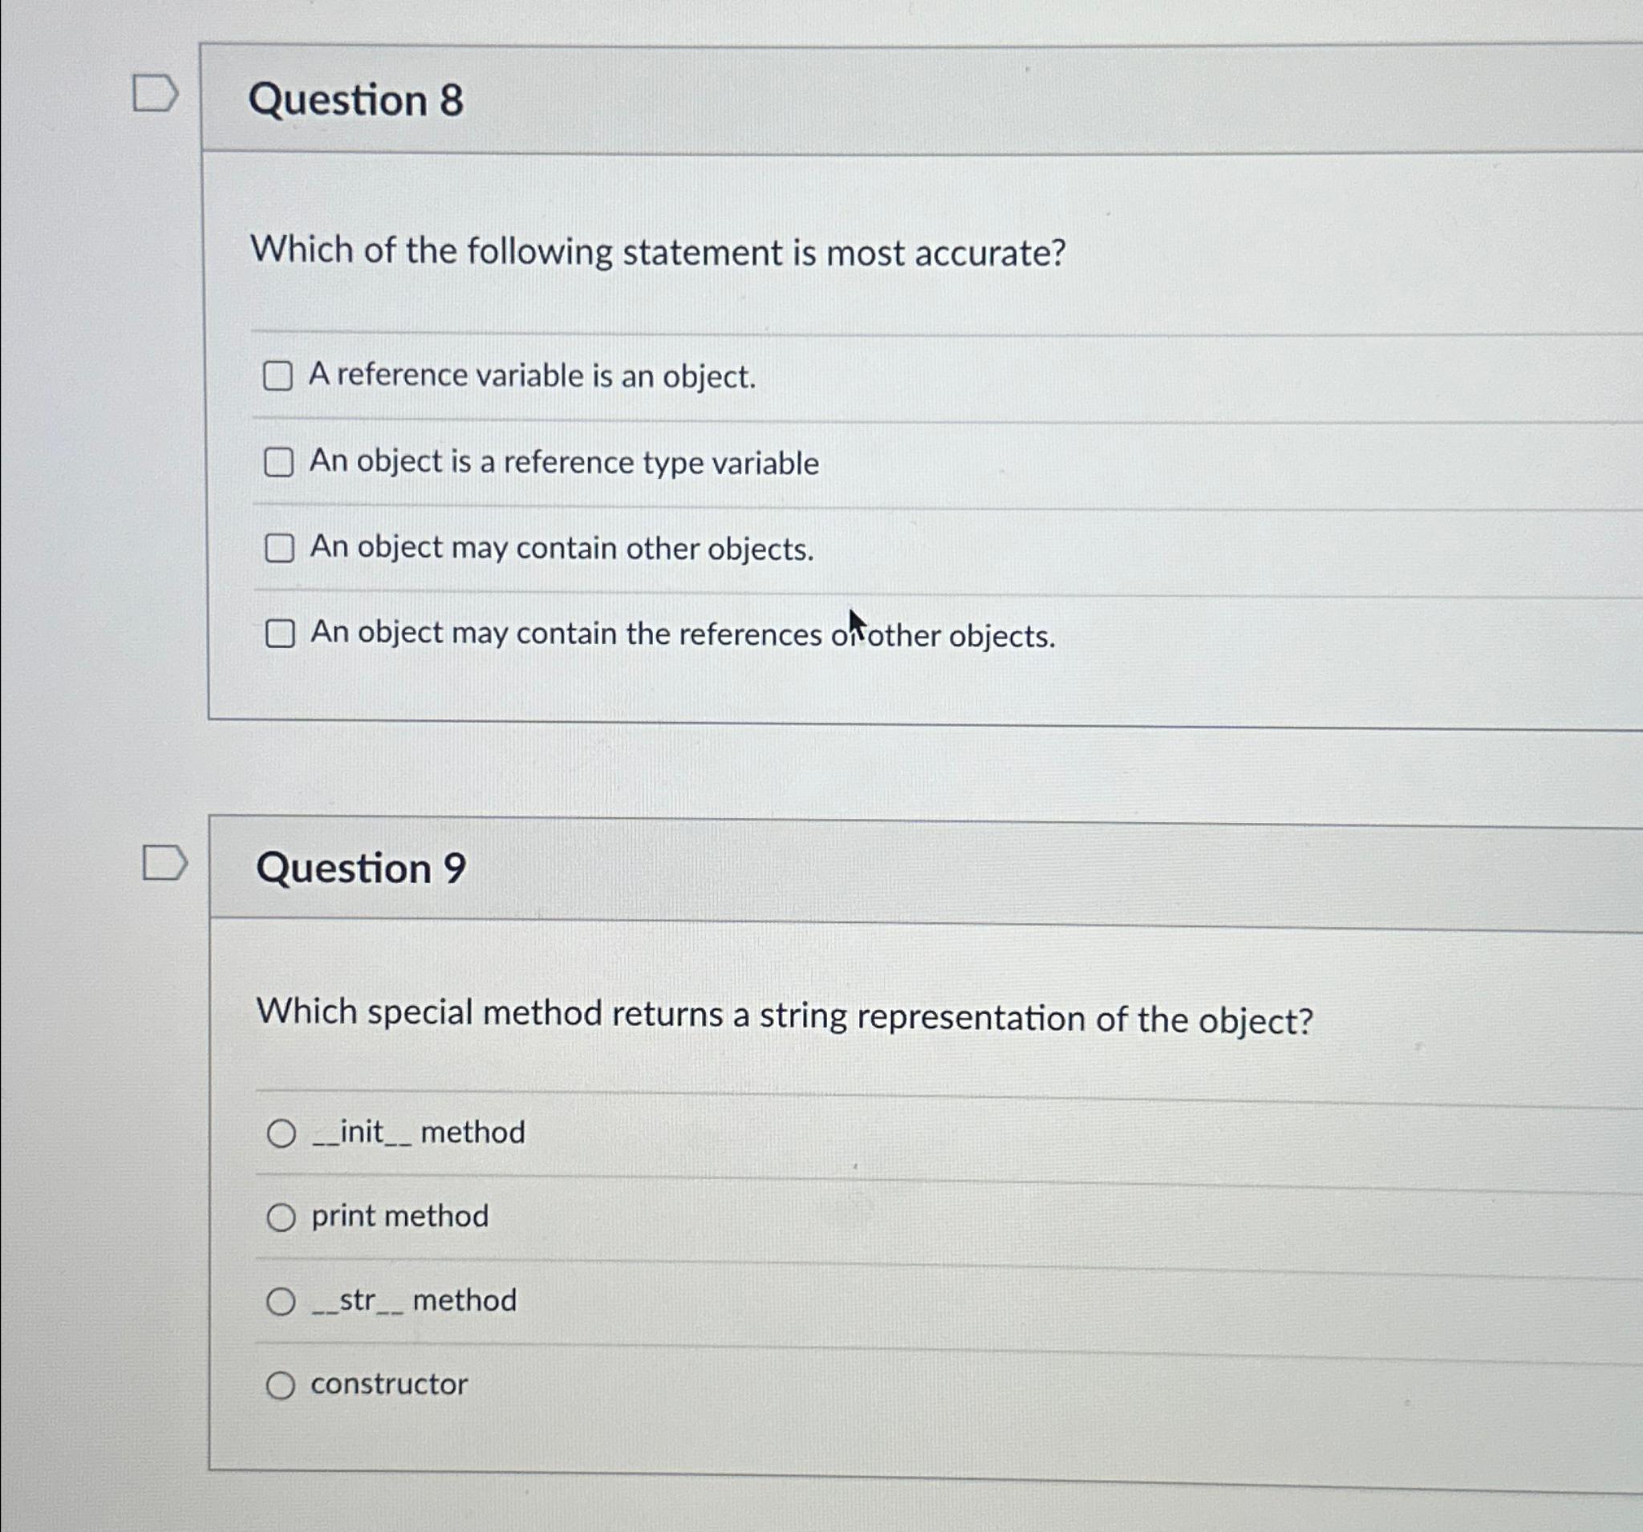Screen dimensions: 1643x1532
Task: Check 'An object may contain the references of other objects'
Action: (281, 634)
